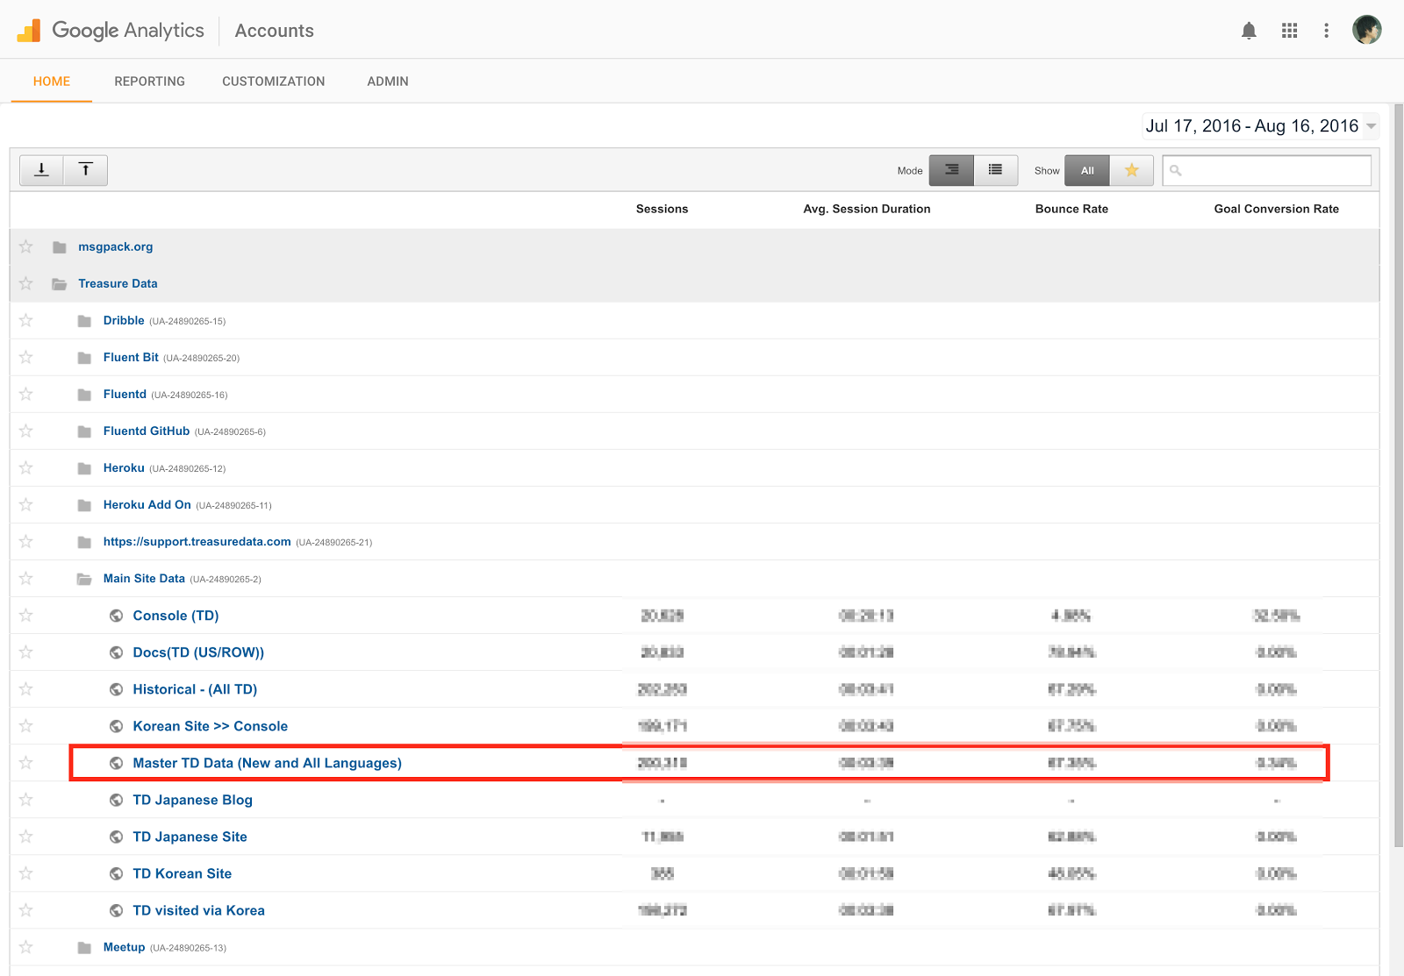This screenshot has height=976, width=1404.
Task: Click the Accounts heading text
Action: [x=274, y=31]
